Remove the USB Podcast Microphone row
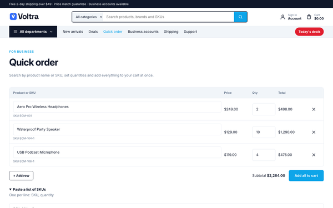 (314, 155)
